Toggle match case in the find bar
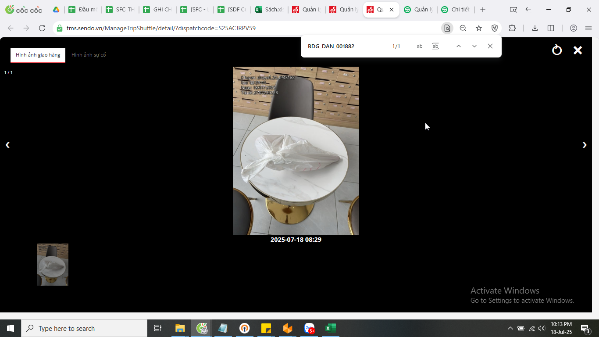Viewport: 599px width, 337px height. click(x=420, y=46)
